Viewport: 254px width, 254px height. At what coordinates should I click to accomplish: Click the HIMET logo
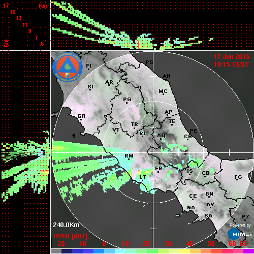coord(240,234)
